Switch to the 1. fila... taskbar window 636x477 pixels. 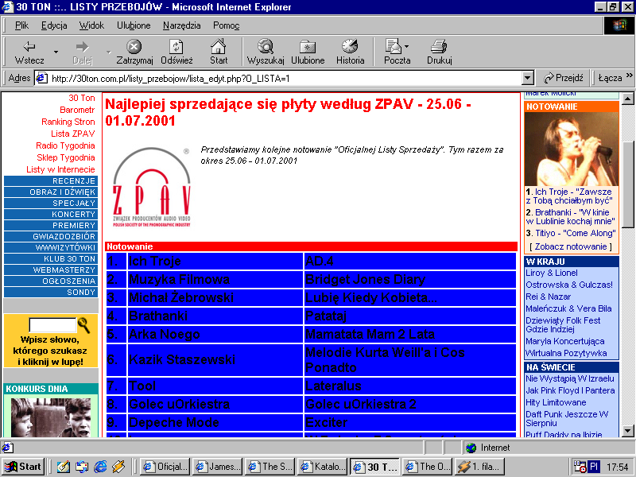click(x=480, y=467)
